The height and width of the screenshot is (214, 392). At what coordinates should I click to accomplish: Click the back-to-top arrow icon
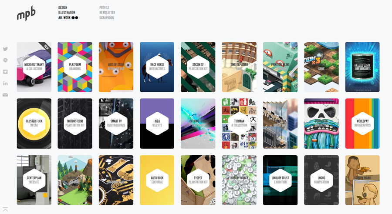pyautogui.click(x=5, y=210)
